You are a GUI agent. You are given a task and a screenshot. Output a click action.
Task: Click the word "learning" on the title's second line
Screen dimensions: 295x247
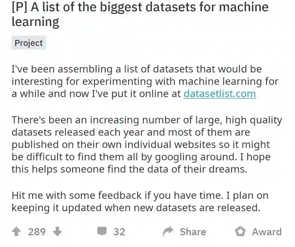click(35, 22)
